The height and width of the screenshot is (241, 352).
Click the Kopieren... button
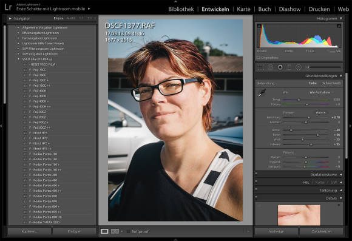tap(29, 231)
